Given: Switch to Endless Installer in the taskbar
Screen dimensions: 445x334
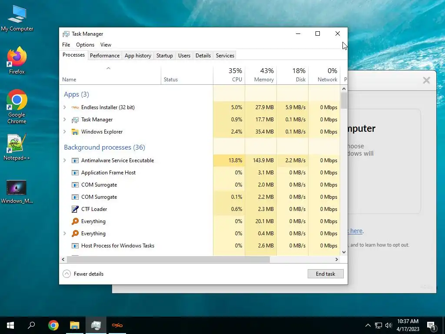Looking at the screenshot, I should [x=117, y=325].
